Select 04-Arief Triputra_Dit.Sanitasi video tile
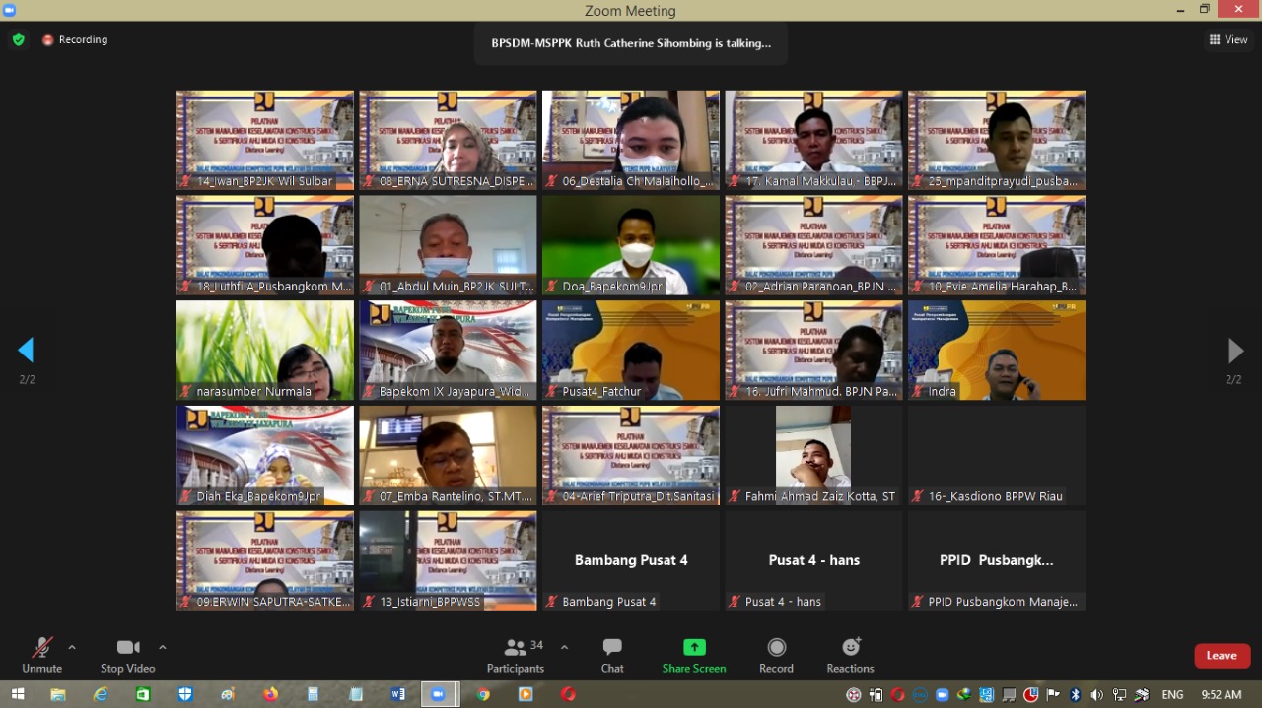 pyautogui.click(x=631, y=455)
